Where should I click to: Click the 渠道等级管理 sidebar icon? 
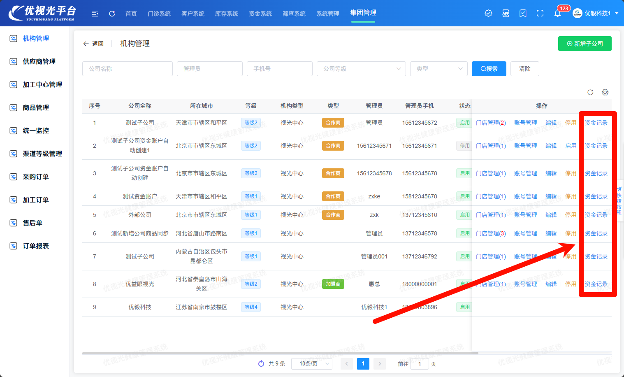click(13, 154)
